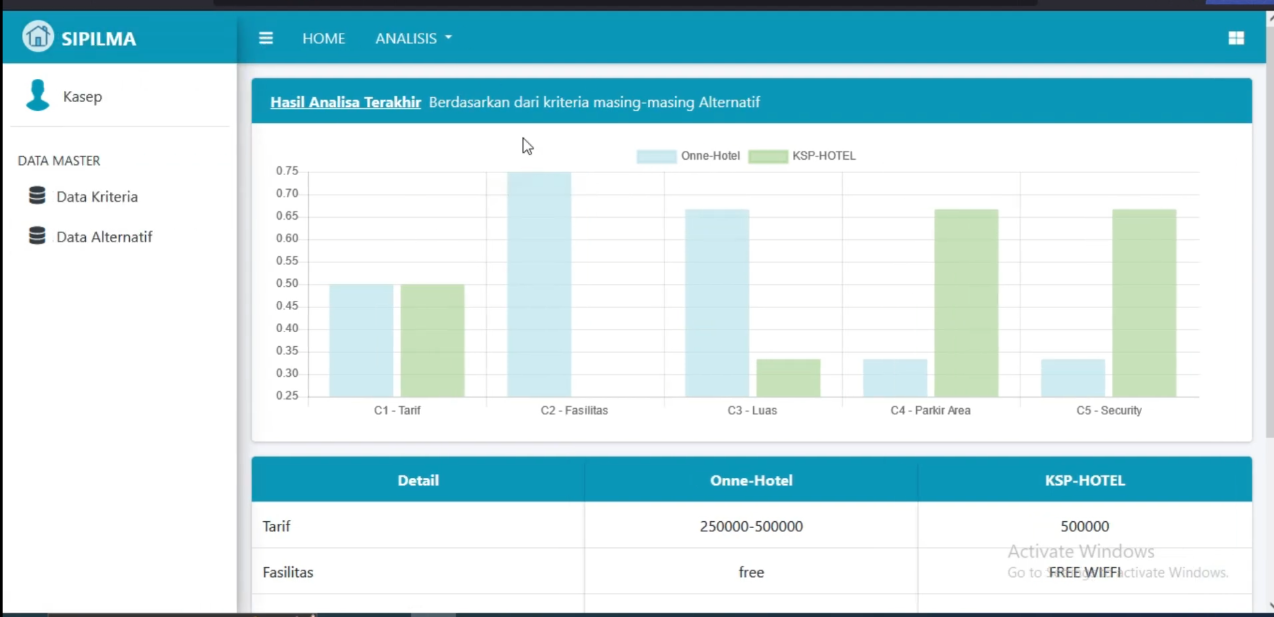Click the DATA MASTER section heading

[x=59, y=161]
